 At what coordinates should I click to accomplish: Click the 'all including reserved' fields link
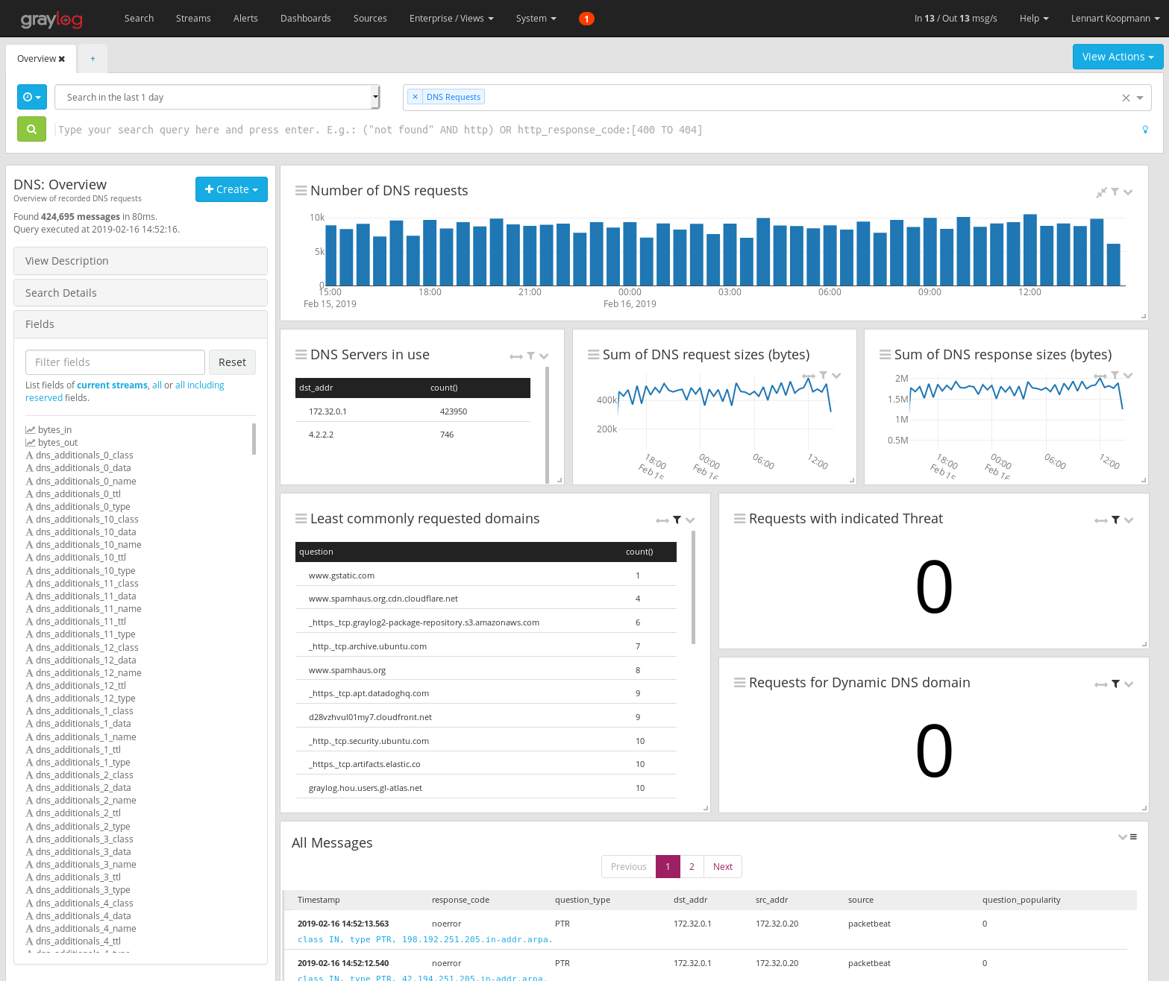tap(125, 391)
